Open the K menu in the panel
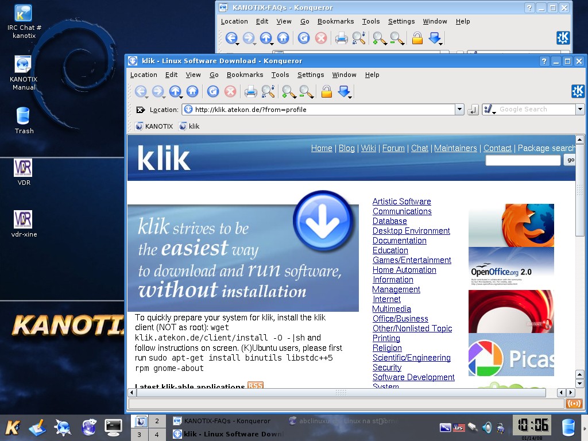 [13, 427]
